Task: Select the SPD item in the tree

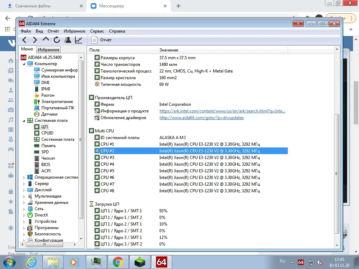Action: (45, 152)
